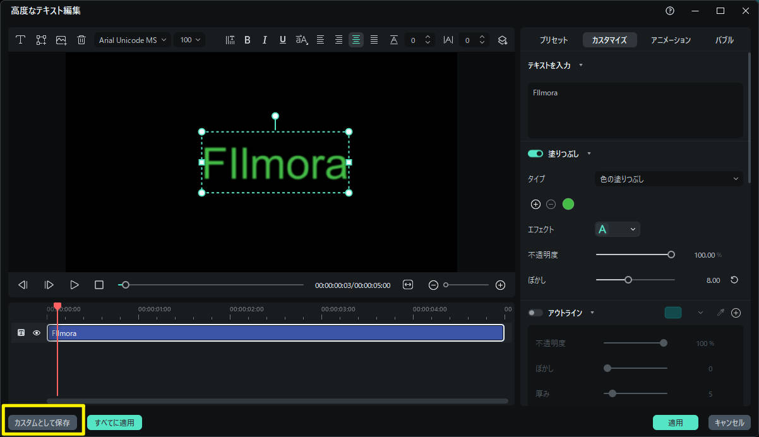This screenshot has height=437, width=759.
Task: Apply underline to the text
Action: tap(282, 40)
